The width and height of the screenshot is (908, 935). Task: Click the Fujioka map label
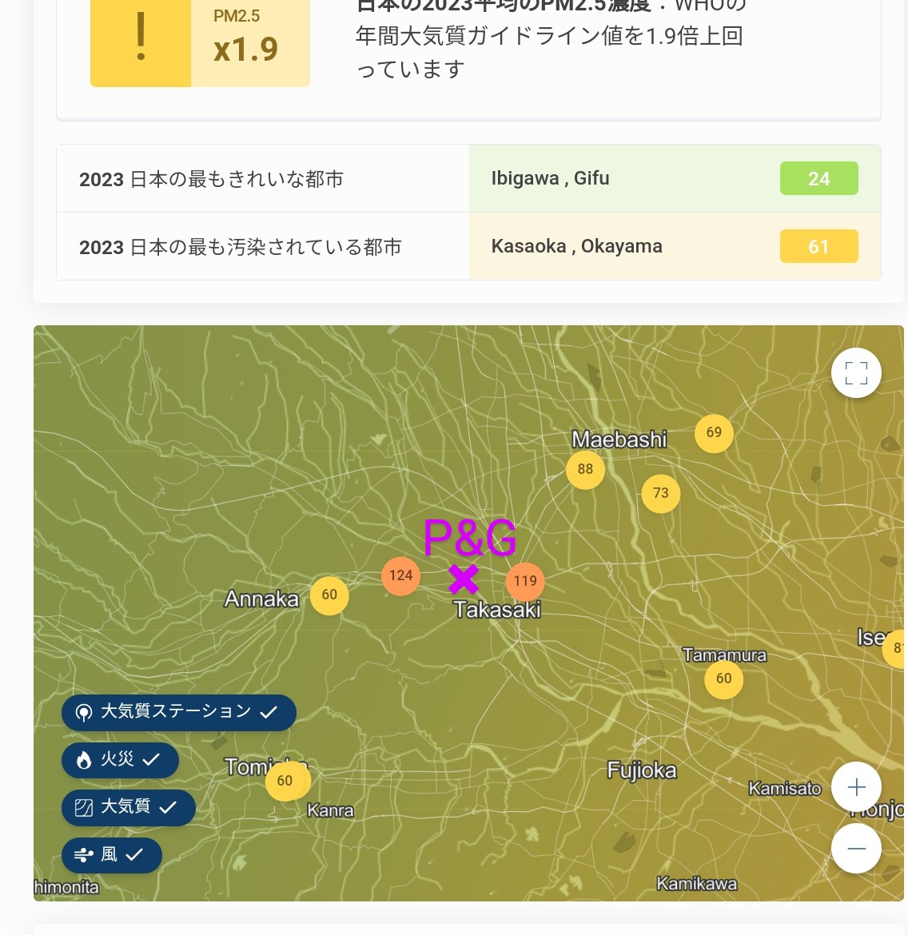(x=642, y=770)
